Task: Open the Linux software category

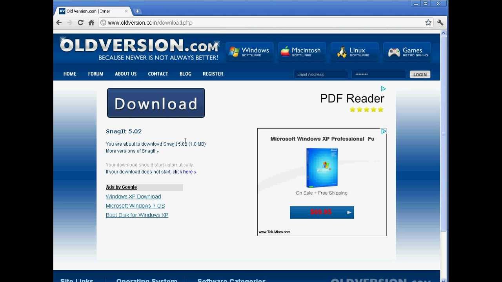Action: [354, 52]
